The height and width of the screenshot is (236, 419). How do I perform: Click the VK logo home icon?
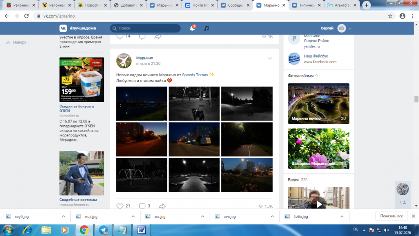[x=63, y=28]
